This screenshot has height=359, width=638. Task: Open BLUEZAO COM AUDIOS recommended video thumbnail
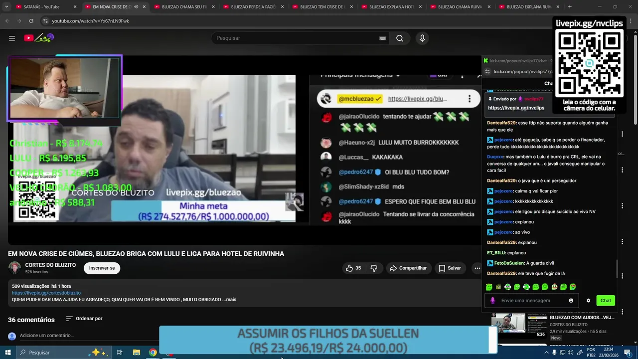pos(519,326)
